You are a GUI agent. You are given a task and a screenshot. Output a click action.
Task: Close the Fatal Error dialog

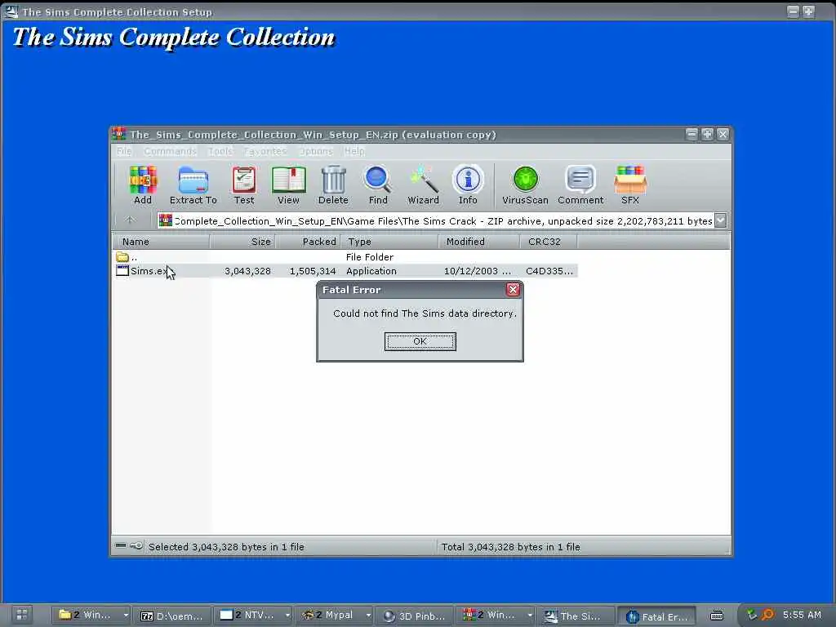click(x=513, y=290)
